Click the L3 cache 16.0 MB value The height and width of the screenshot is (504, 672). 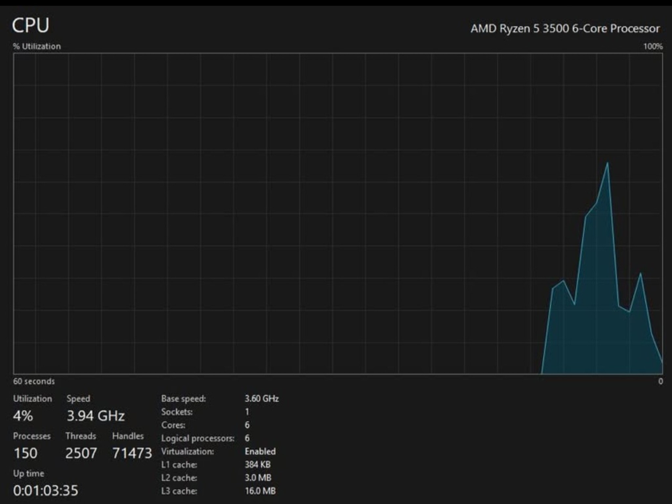(260, 491)
